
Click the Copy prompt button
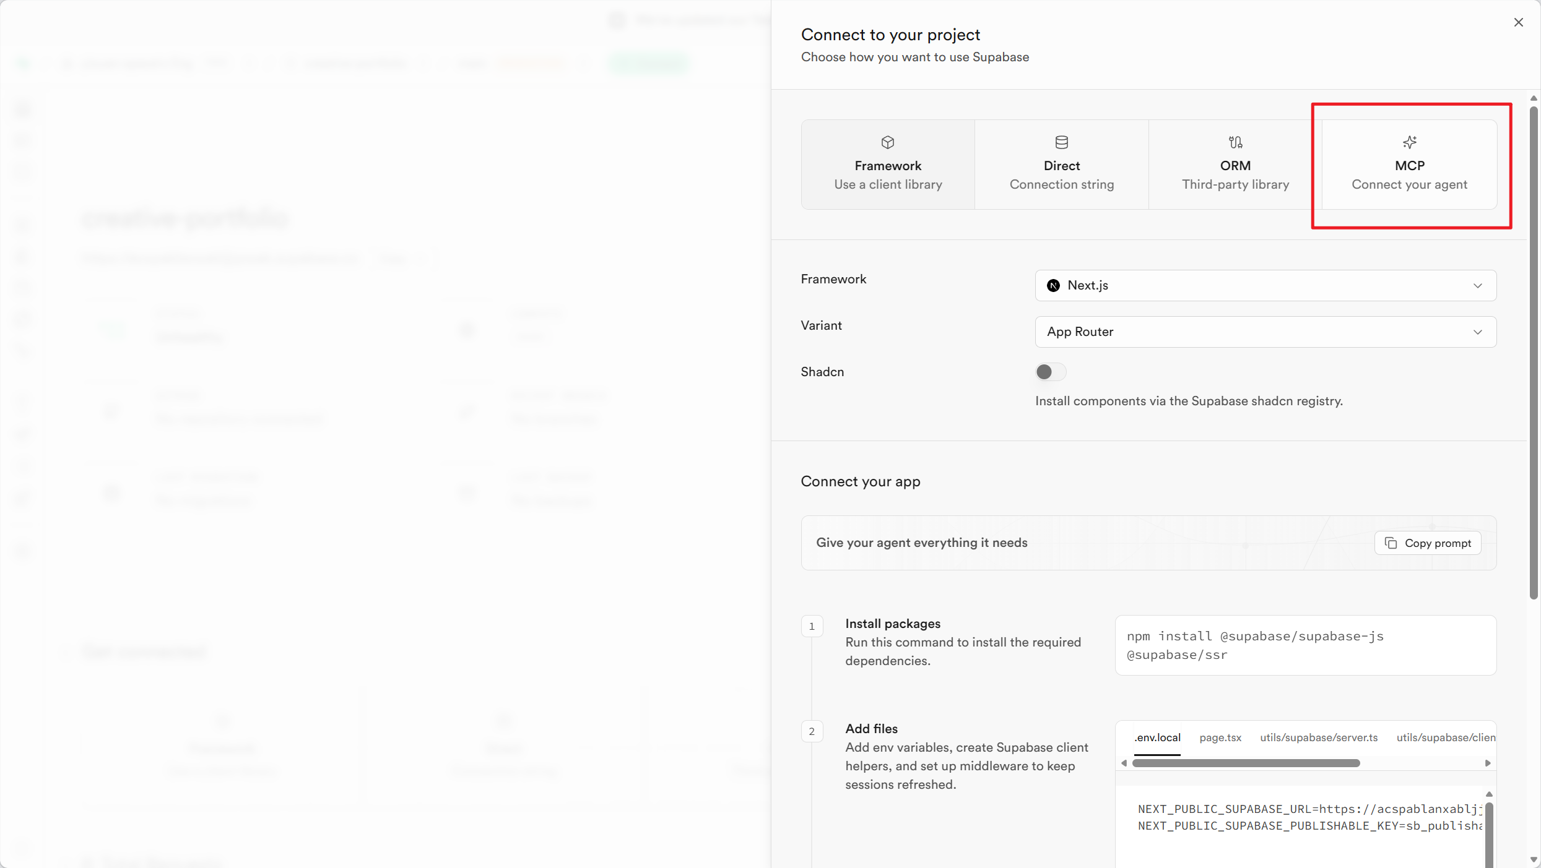tap(1427, 543)
